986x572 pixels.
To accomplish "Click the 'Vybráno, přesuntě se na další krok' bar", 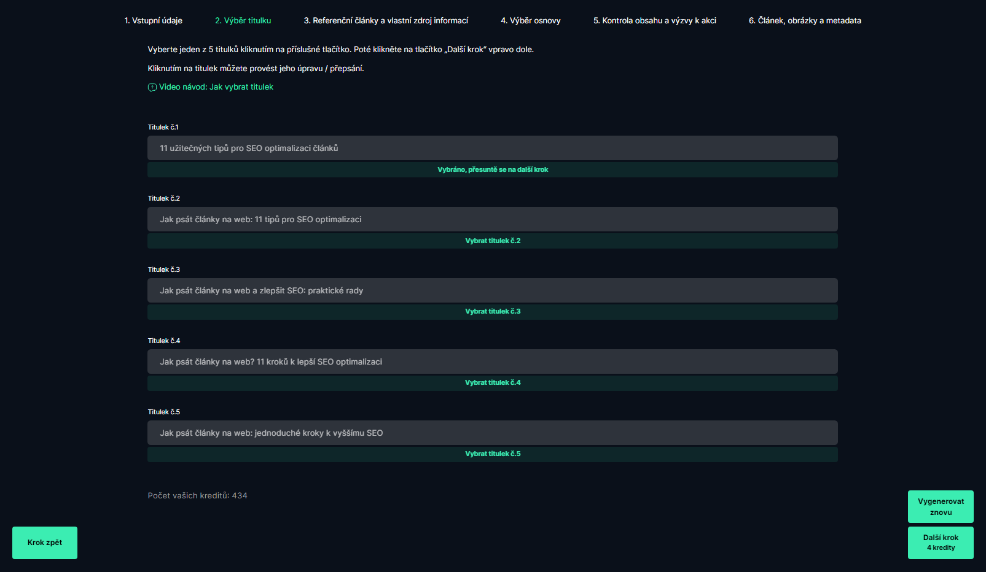I will (493, 170).
